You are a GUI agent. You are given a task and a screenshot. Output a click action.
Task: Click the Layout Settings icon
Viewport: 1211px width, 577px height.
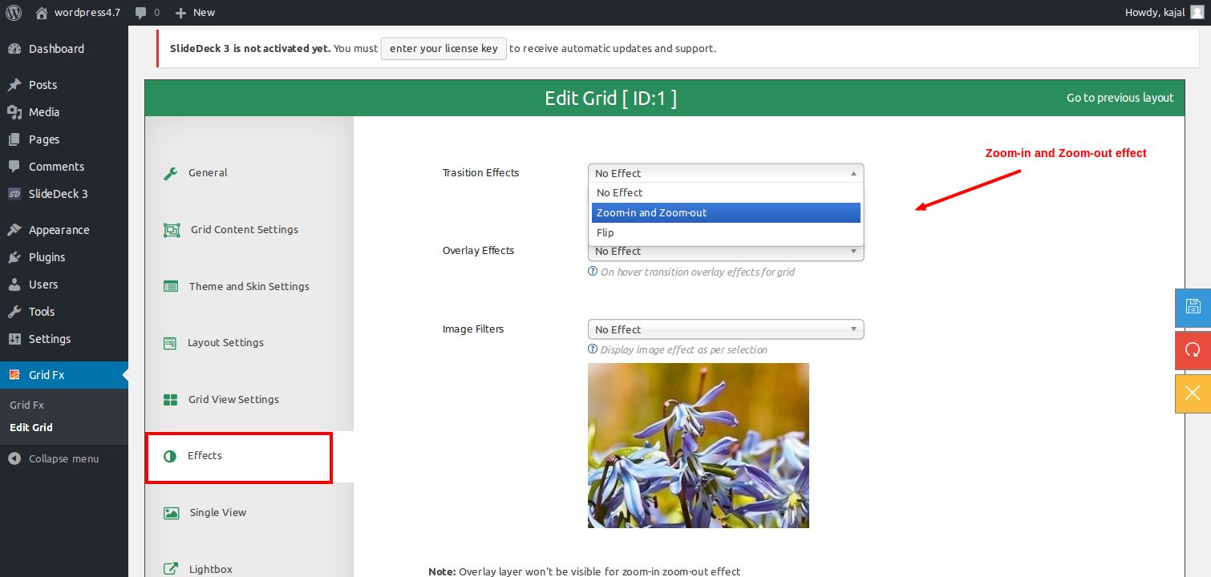[x=170, y=343]
